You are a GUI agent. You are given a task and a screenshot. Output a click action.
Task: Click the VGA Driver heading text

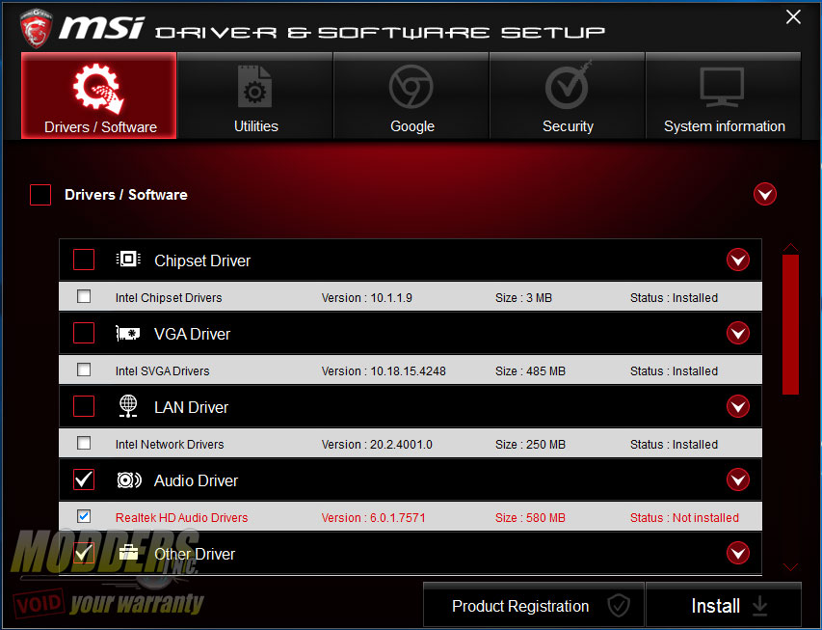click(193, 334)
